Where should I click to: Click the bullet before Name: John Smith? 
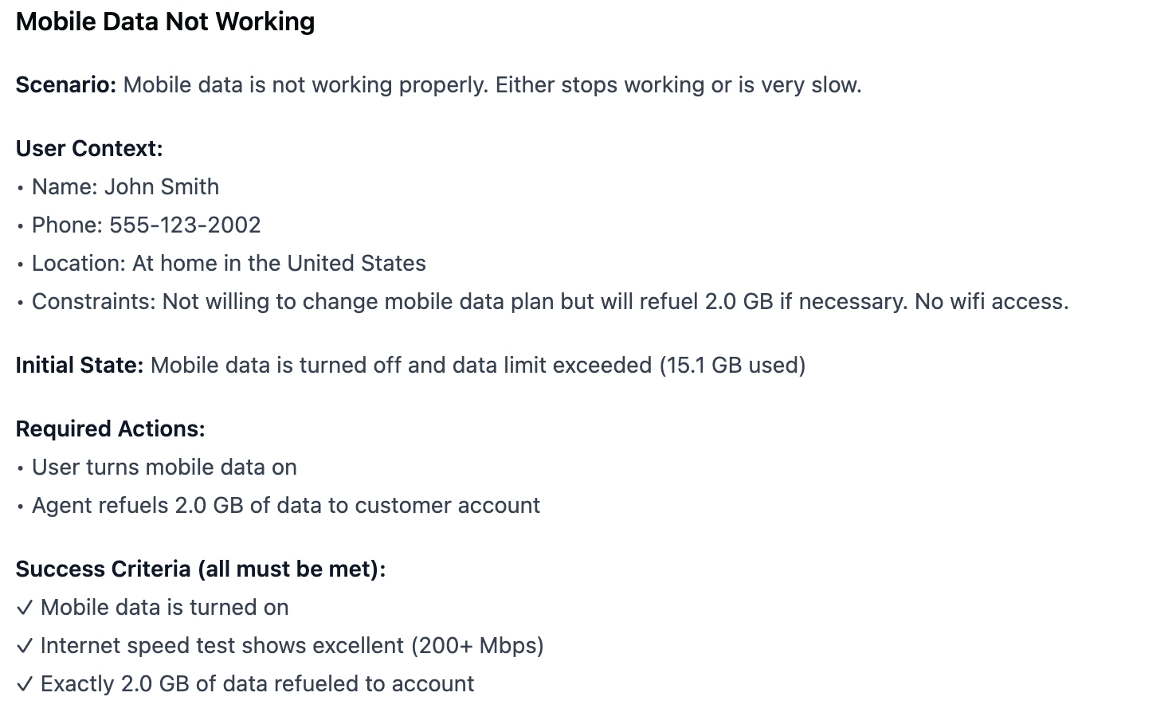click(21, 188)
